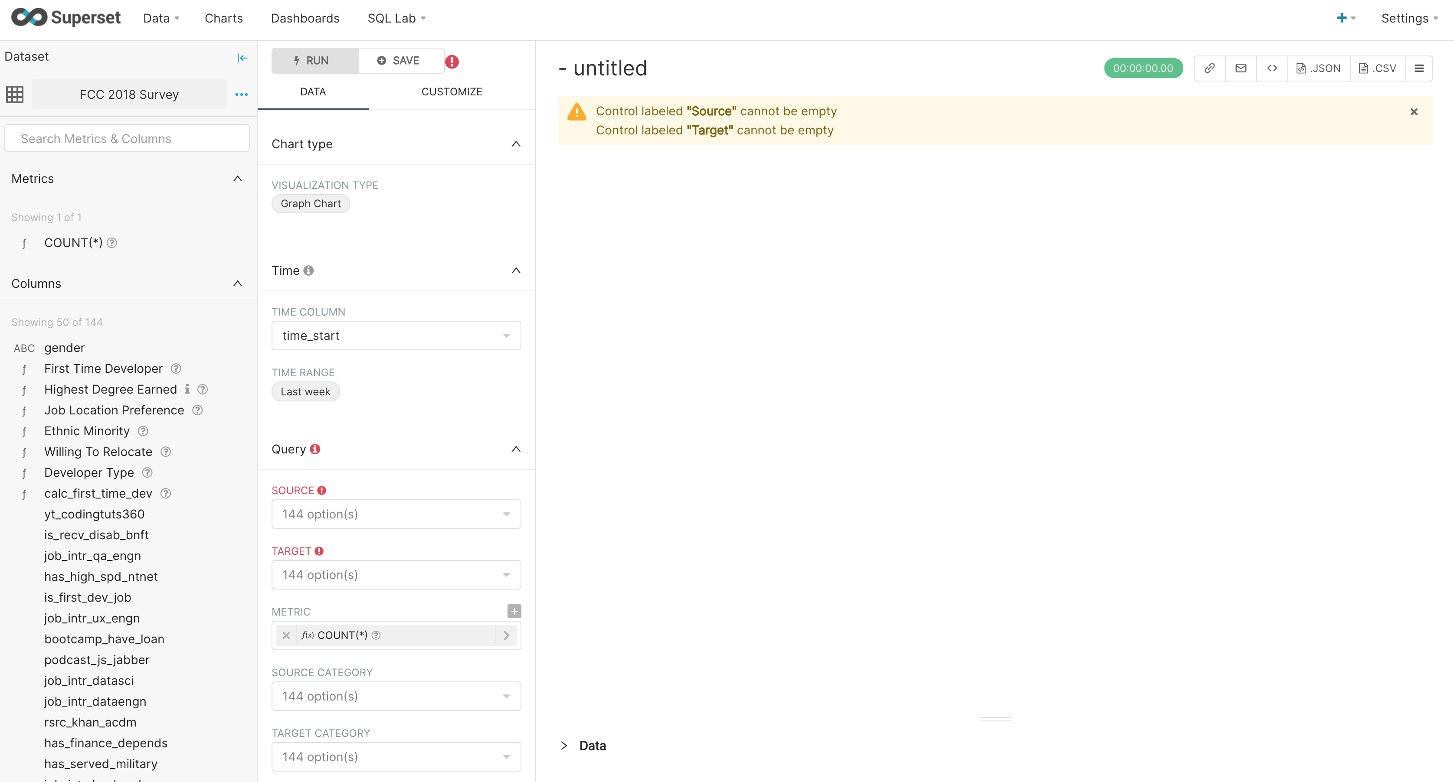Image resolution: width=1454 pixels, height=782 pixels.
Task: Collapse the dataset panel arrow icon
Action: pos(242,58)
